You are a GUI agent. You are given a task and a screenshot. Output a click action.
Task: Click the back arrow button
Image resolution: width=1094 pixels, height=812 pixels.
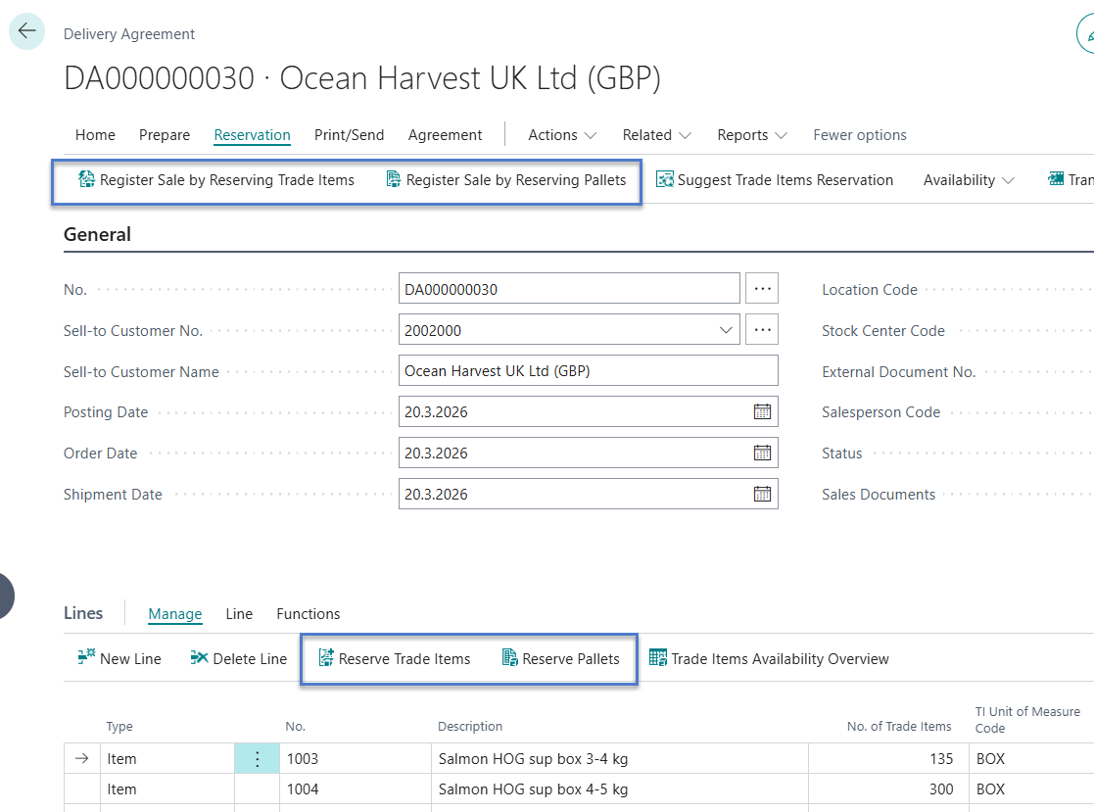[26, 31]
